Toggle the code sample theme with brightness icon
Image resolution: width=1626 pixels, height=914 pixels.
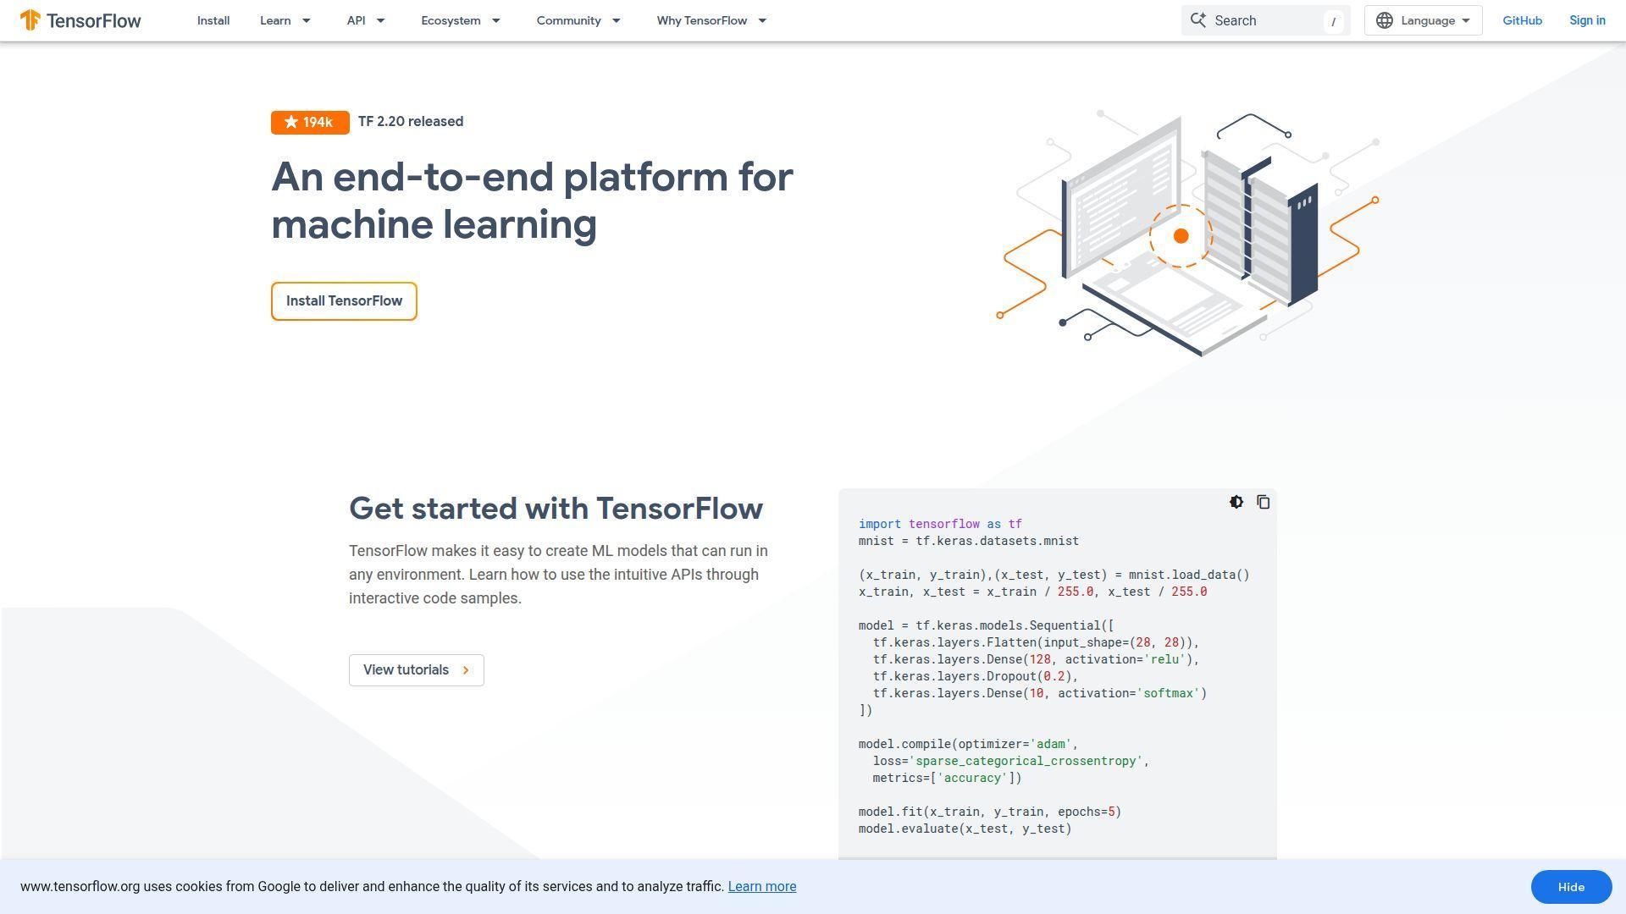click(x=1236, y=502)
